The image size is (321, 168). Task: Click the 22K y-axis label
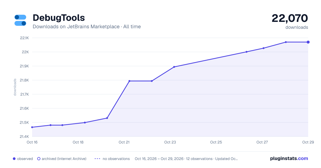click(25, 52)
